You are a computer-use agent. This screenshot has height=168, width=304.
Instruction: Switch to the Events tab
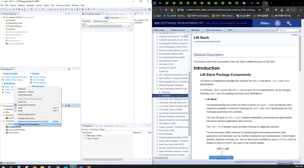pyautogui.click(x=105, y=21)
